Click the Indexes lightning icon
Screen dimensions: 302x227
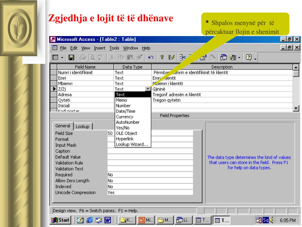pos(171,58)
